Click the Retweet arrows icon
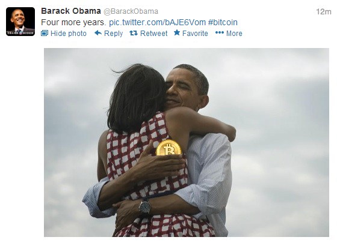Image resolution: width=337 pixels, height=243 pixels. (x=134, y=33)
